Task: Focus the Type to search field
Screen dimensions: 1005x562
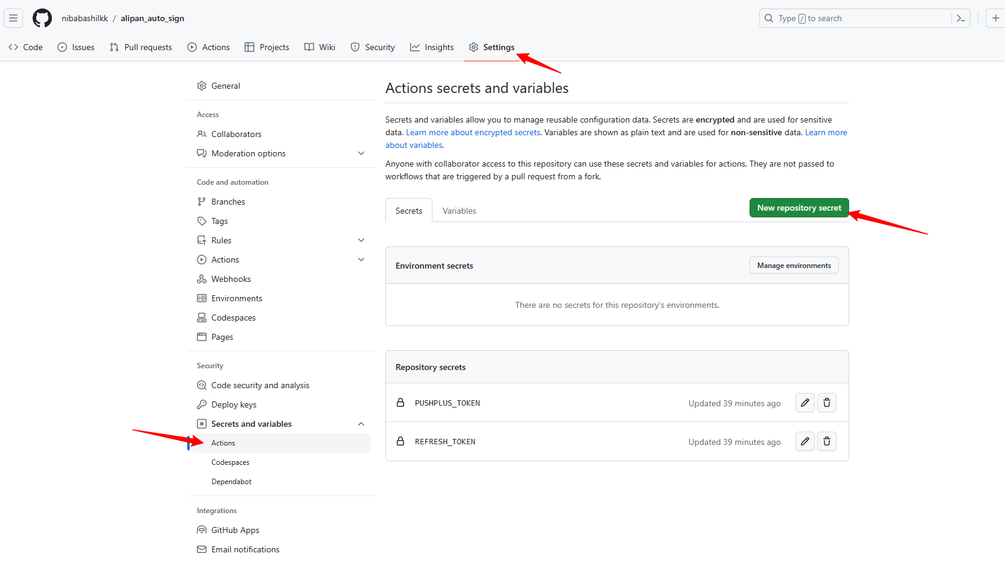Action: tap(864, 18)
